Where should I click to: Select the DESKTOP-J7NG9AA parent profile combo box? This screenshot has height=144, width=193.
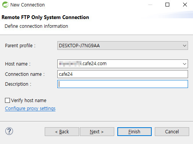[x=123, y=46]
